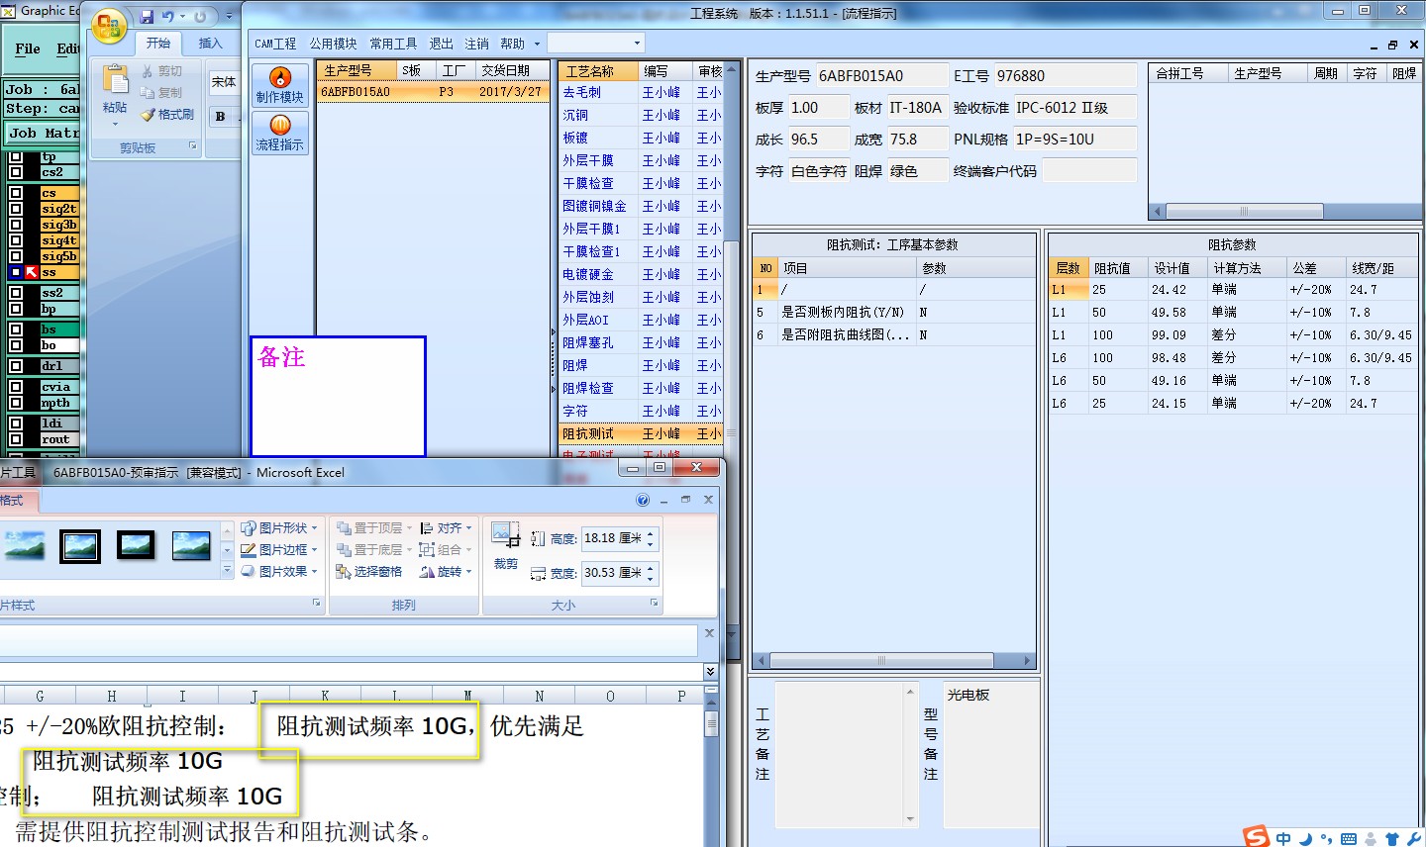Screen dimensions: 1426x847
Task: Click the Excel help question mark icon
Action: 643,500
